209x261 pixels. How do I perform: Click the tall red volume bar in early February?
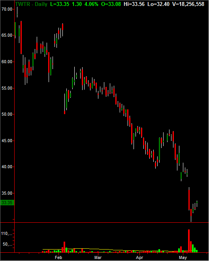tap(64, 247)
